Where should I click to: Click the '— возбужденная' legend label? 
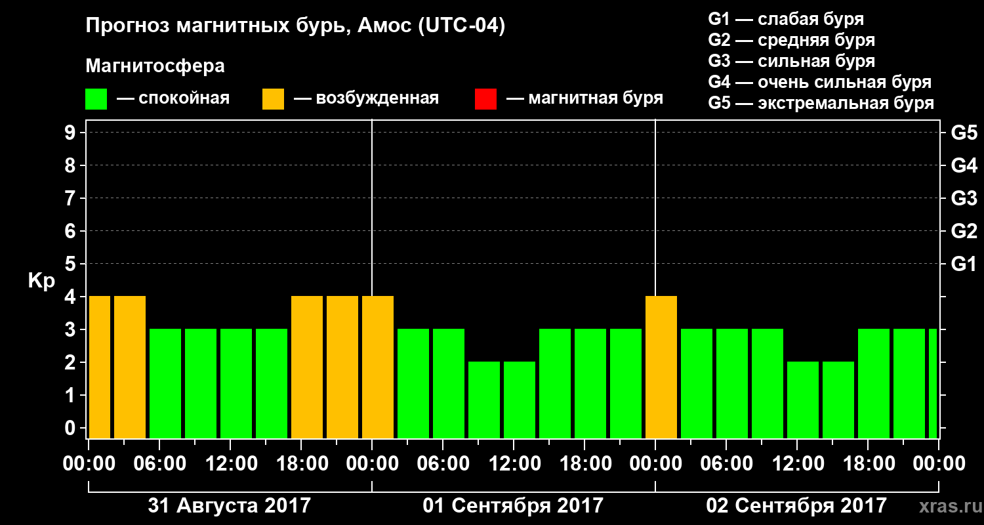coord(366,99)
